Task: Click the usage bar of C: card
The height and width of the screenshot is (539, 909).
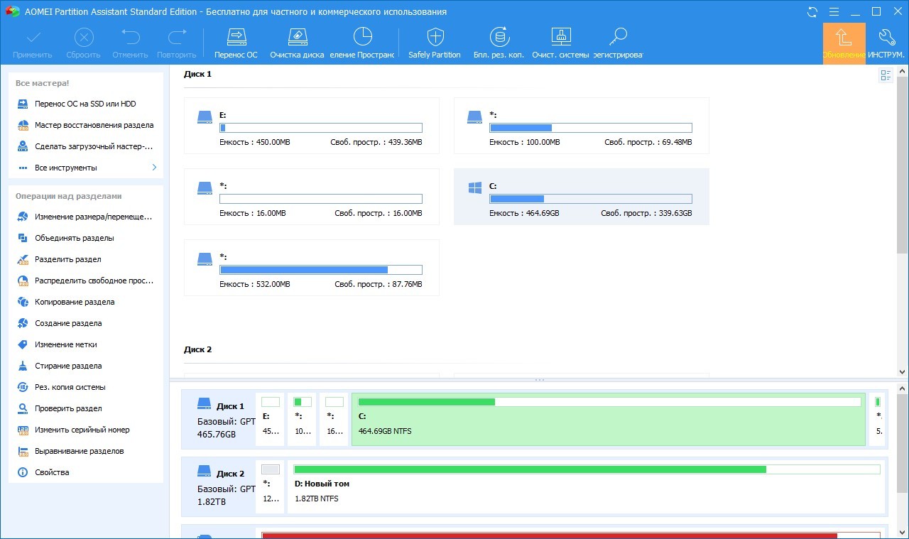Action: [x=591, y=199]
